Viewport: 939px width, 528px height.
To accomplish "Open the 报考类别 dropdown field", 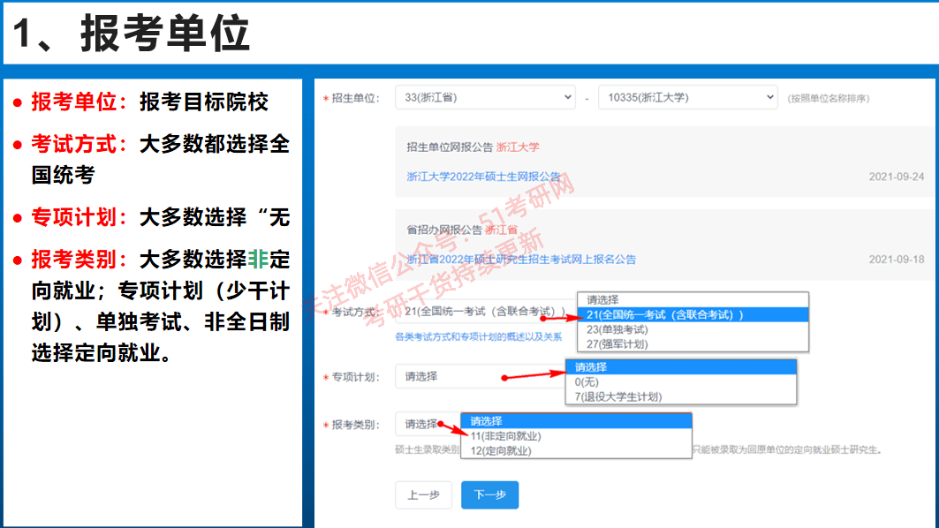I will (x=428, y=425).
